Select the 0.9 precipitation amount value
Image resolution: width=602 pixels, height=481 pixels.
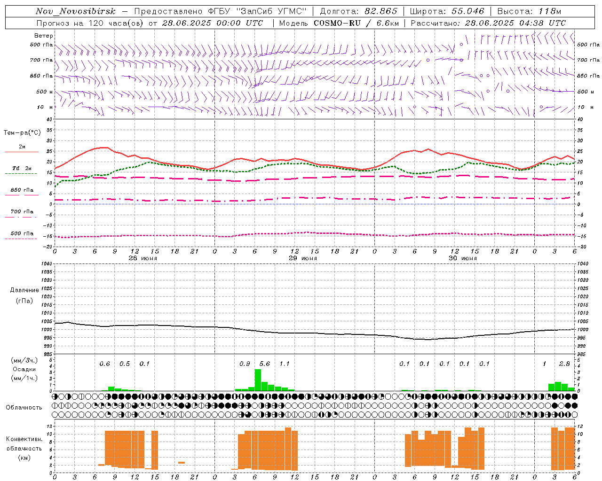click(245, 364)
